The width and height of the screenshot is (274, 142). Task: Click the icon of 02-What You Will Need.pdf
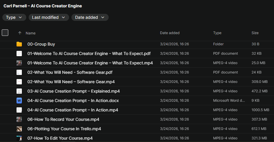pyautogui.click(x=19, y=72)
